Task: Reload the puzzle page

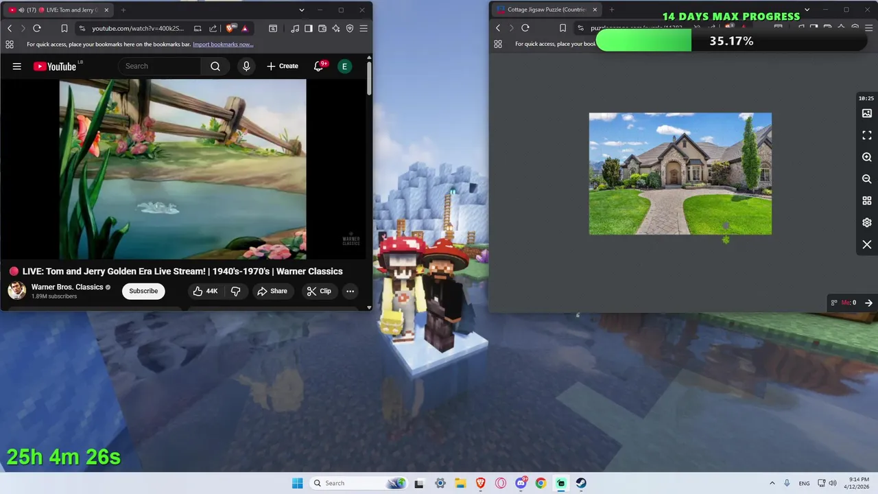Action: click(x=525, y=28)
